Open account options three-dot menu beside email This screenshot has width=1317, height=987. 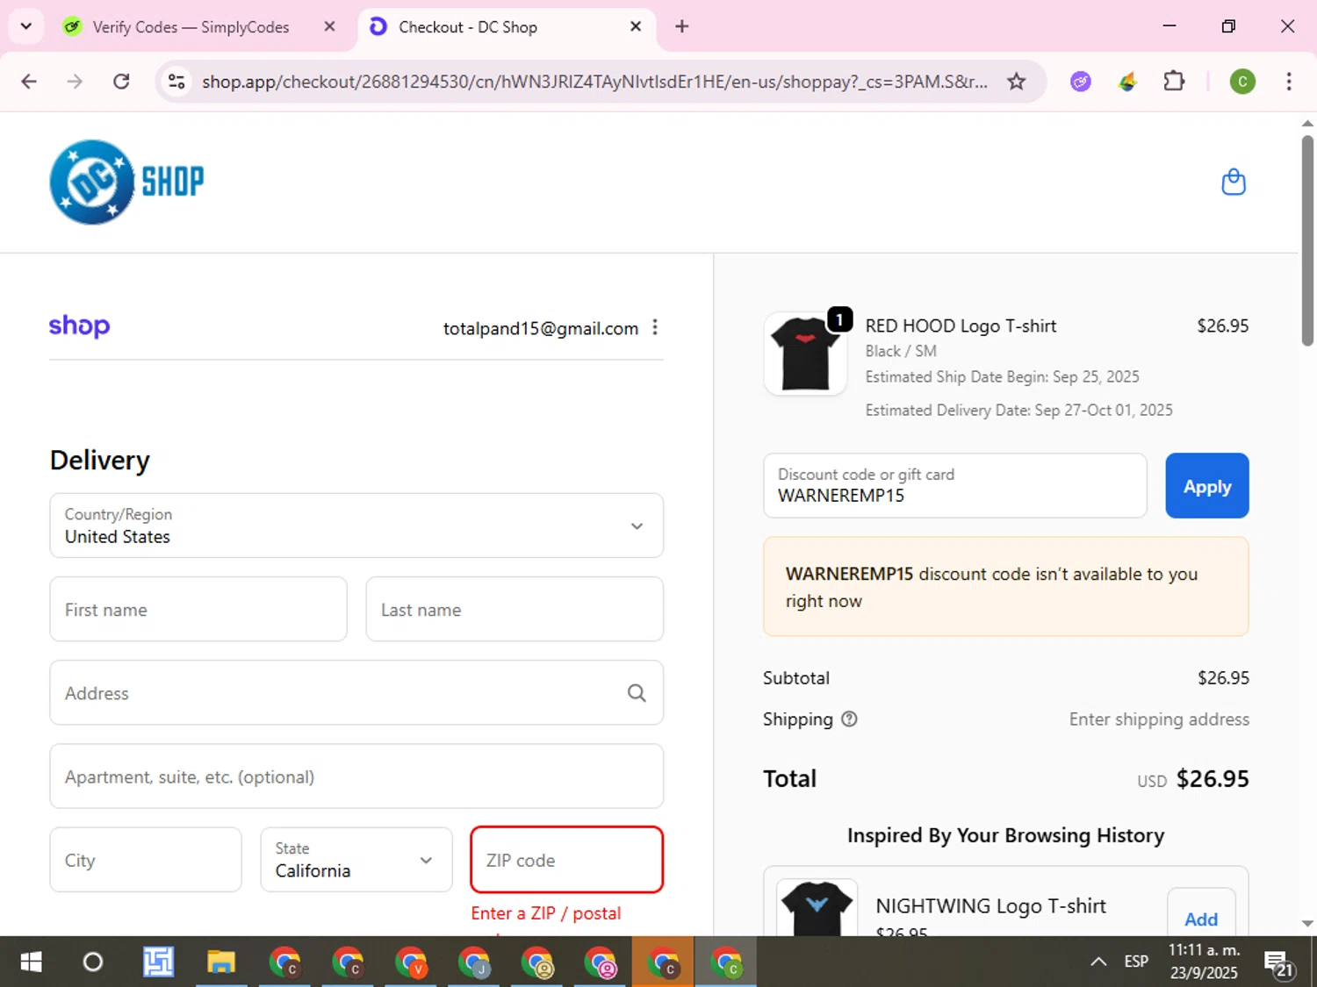tap(655, 327)
